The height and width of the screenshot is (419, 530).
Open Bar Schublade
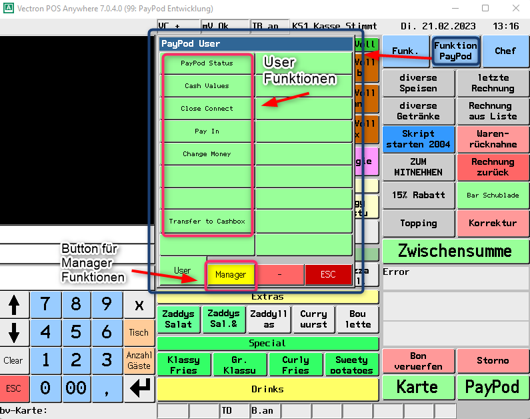[x=493, y=195]
